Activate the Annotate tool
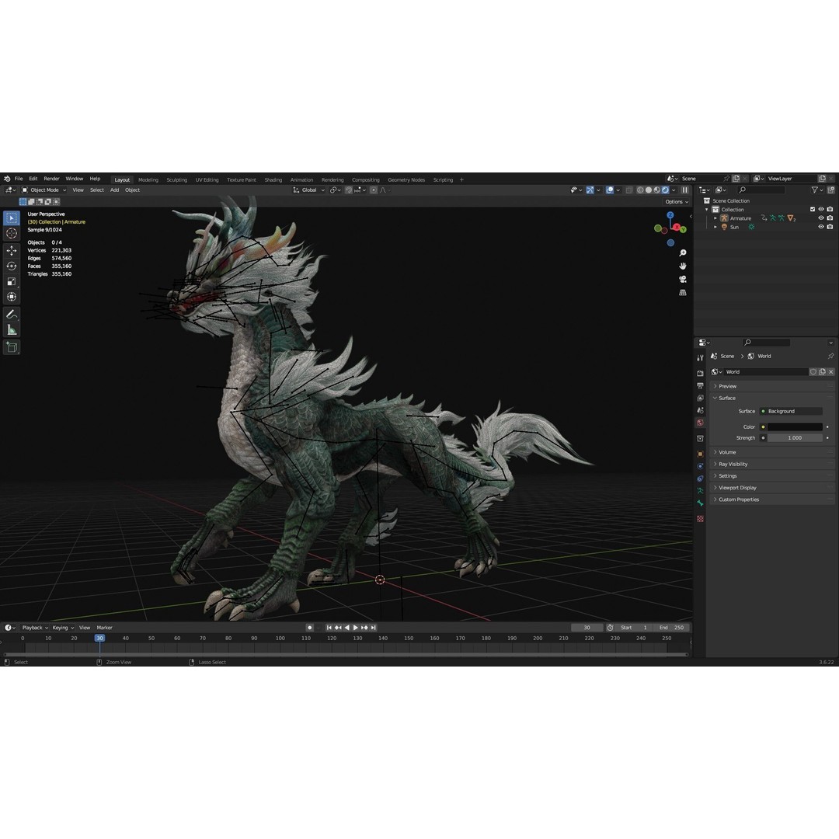Image resolution: width=839 pixels, height=839 pixels. pos(12,315)
